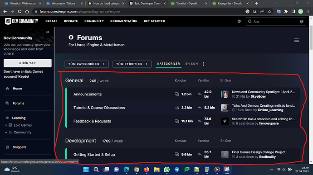
Task: Open the tab search dropdown in Chrome
Action: click(276, 3)
